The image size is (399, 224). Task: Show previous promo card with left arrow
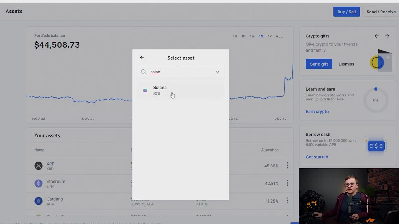[377, 36]
